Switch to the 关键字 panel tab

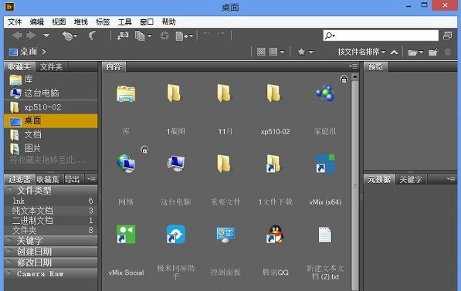(x=411, y=179)
